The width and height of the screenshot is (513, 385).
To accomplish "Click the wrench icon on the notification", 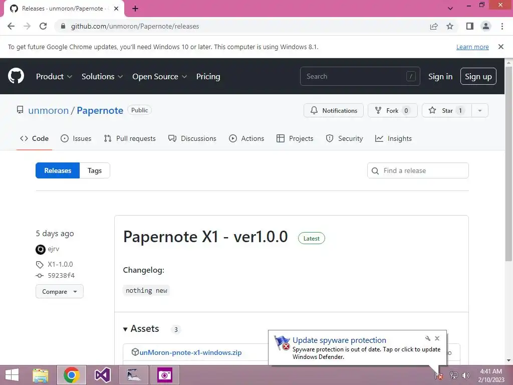I will (428, 338).
